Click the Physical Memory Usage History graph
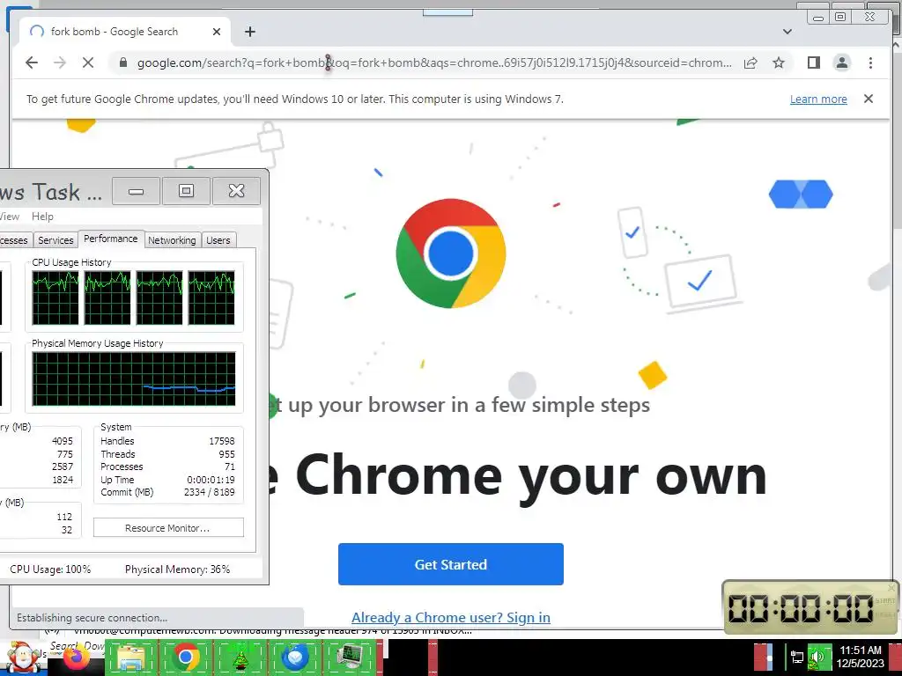The image size is (902, 676). tap(134, 378)
